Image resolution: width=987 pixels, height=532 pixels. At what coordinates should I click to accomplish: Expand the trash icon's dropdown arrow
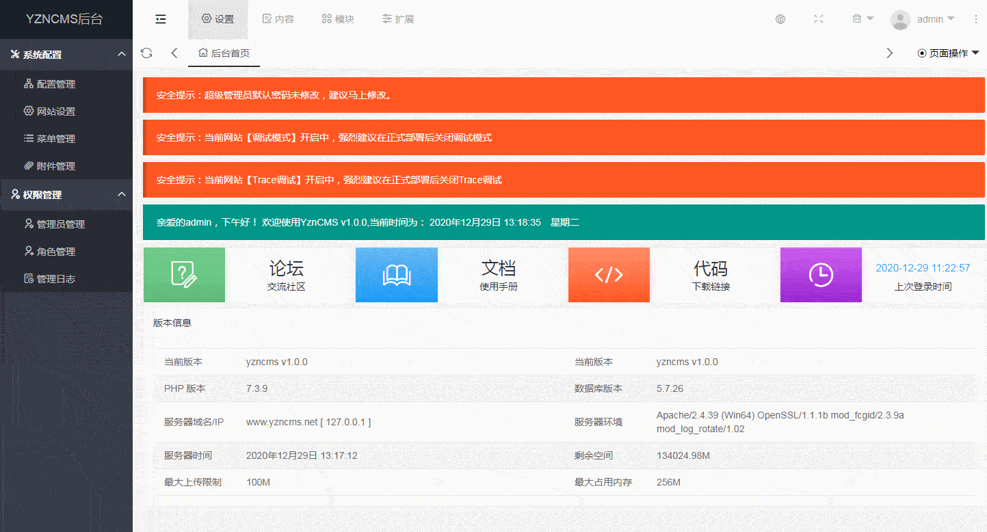(x=870, y=18)
